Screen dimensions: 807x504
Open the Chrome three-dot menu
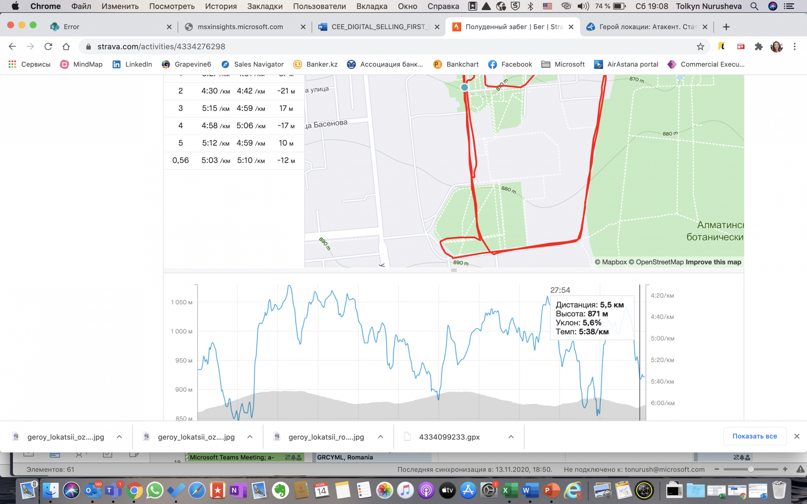794,47
